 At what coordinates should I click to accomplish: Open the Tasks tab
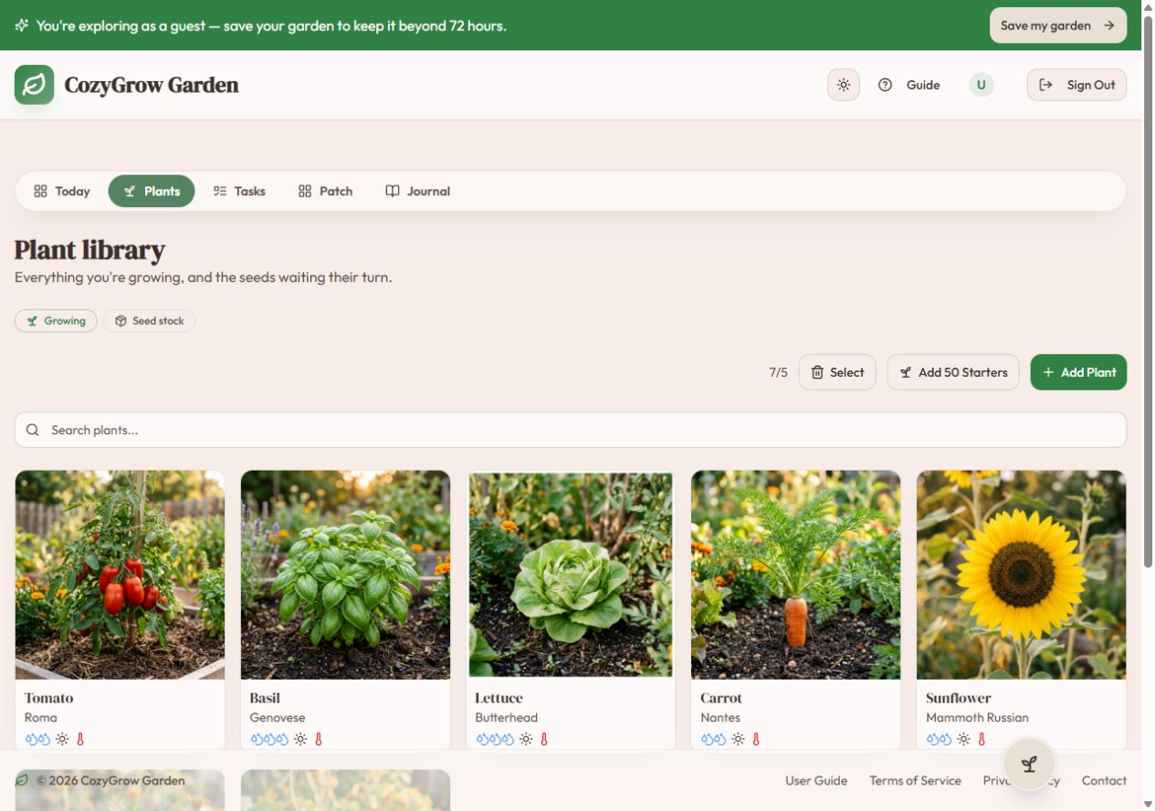(x=239, y=192)
